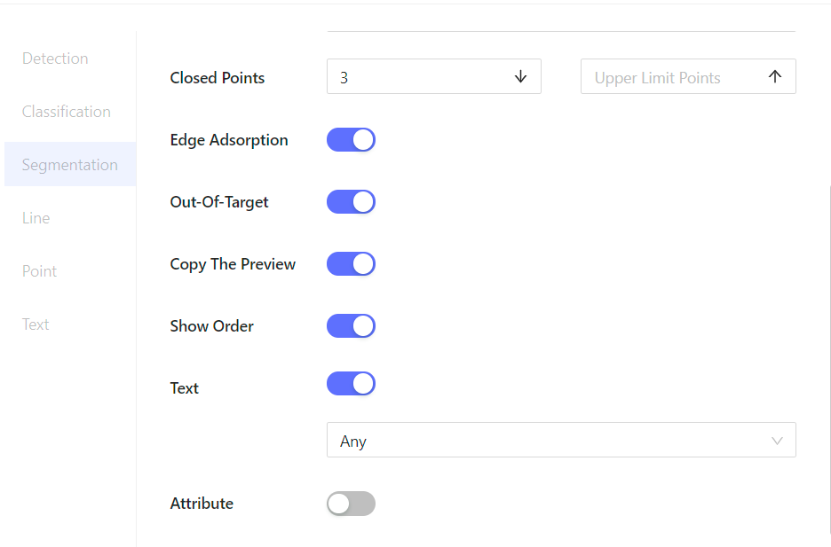Click the chevron on the Any dropdown
The image size is (831, 547).
778,440
